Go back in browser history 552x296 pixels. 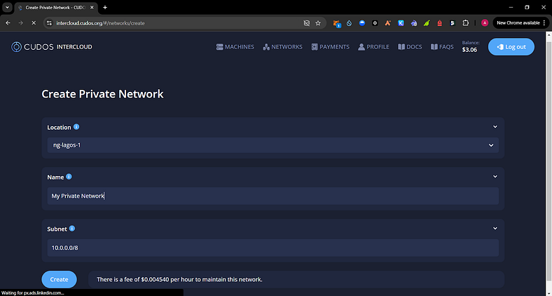tap(8, 23)
